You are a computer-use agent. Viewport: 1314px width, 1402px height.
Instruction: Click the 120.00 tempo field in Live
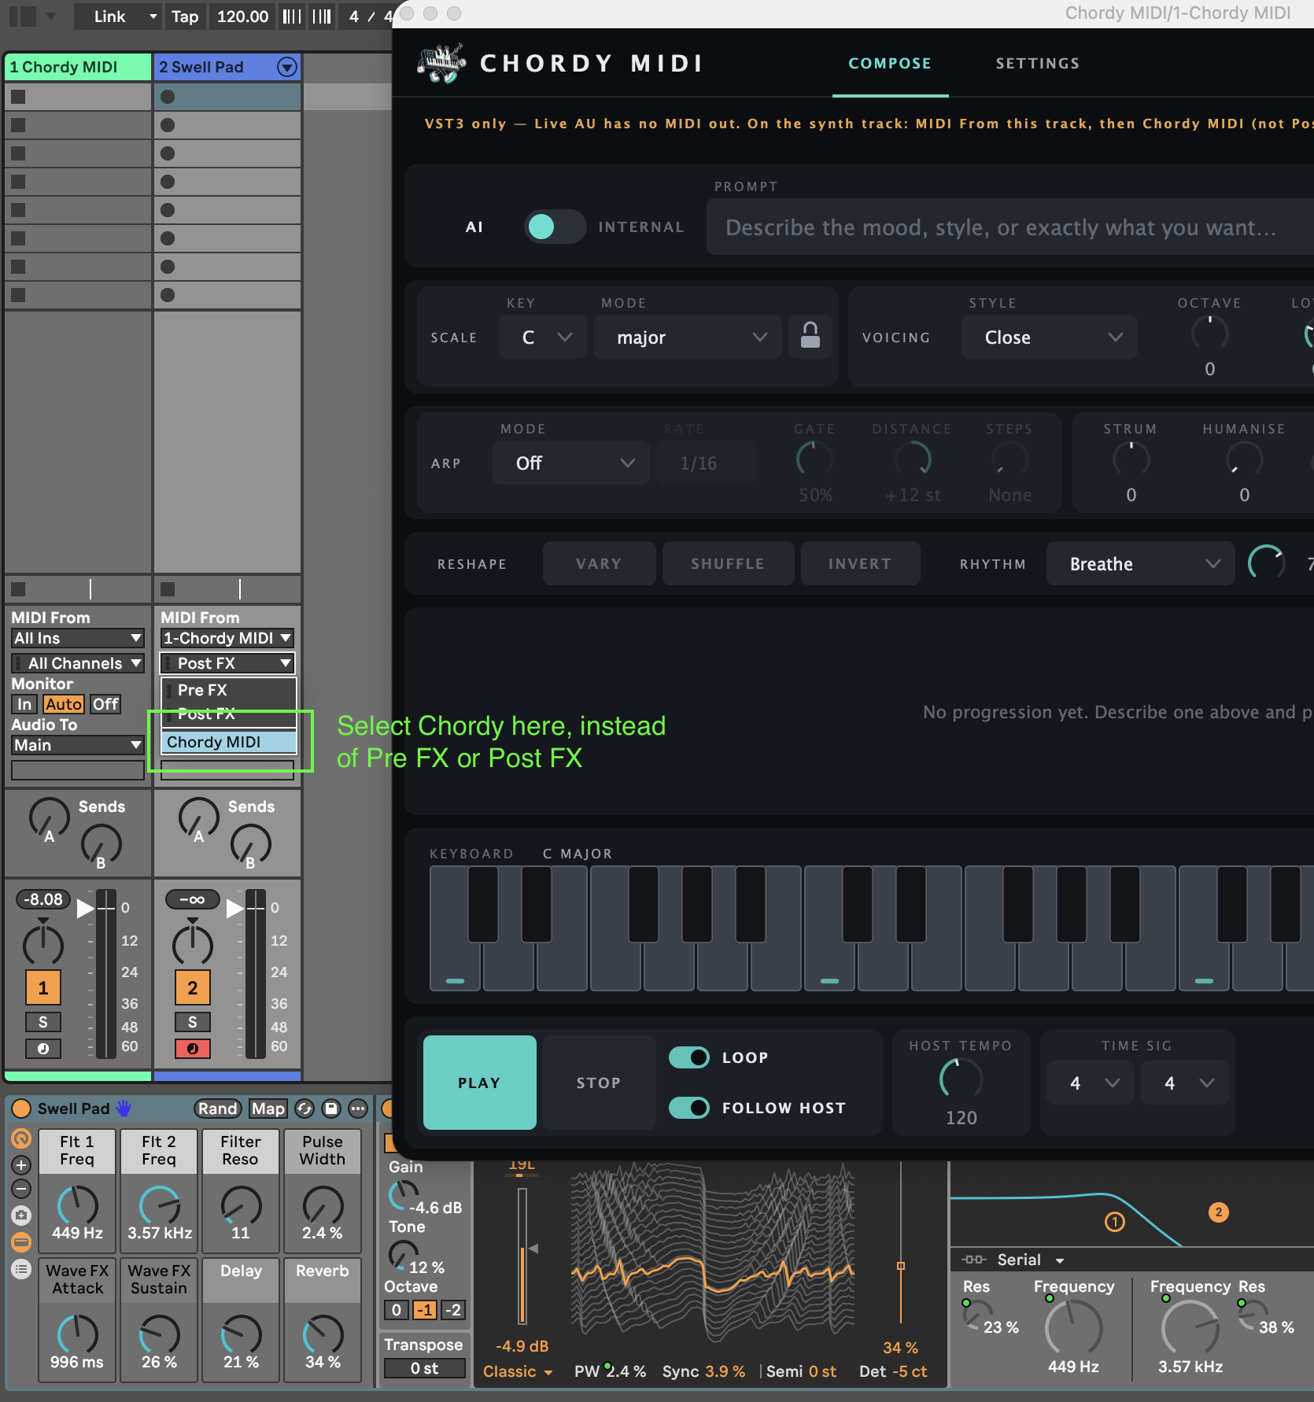242,17
